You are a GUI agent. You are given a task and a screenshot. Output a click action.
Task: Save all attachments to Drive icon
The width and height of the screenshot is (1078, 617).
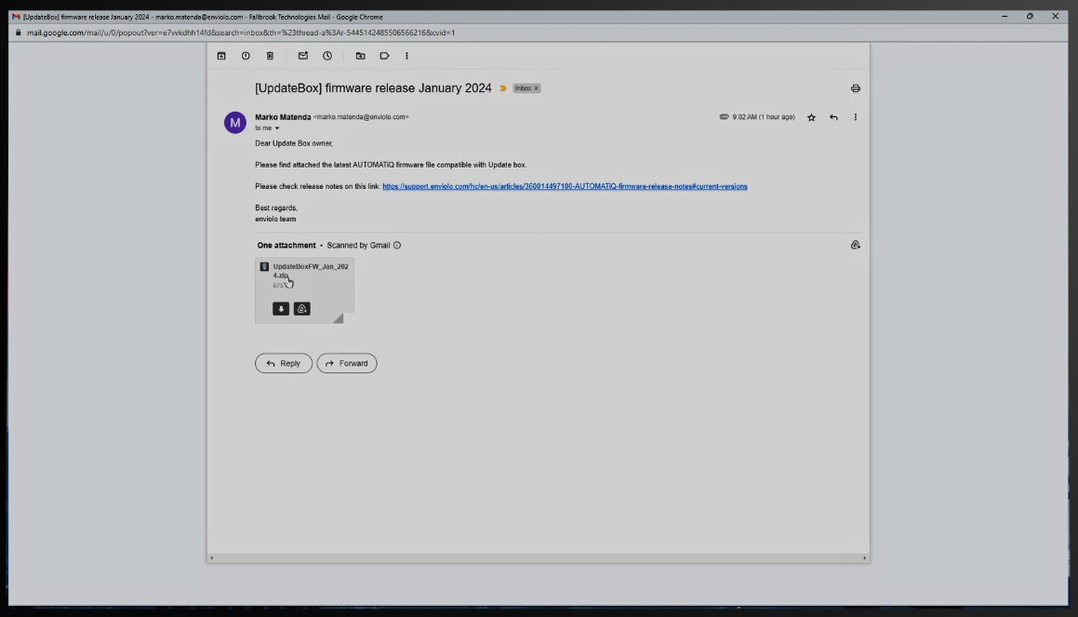click(x=856, y=245)
